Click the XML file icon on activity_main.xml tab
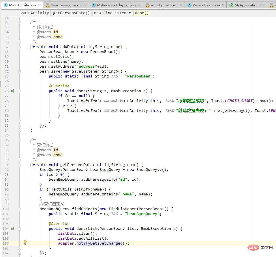Image resolution: width=276 pixels, height=257 pixels. [x=147, y=5]
